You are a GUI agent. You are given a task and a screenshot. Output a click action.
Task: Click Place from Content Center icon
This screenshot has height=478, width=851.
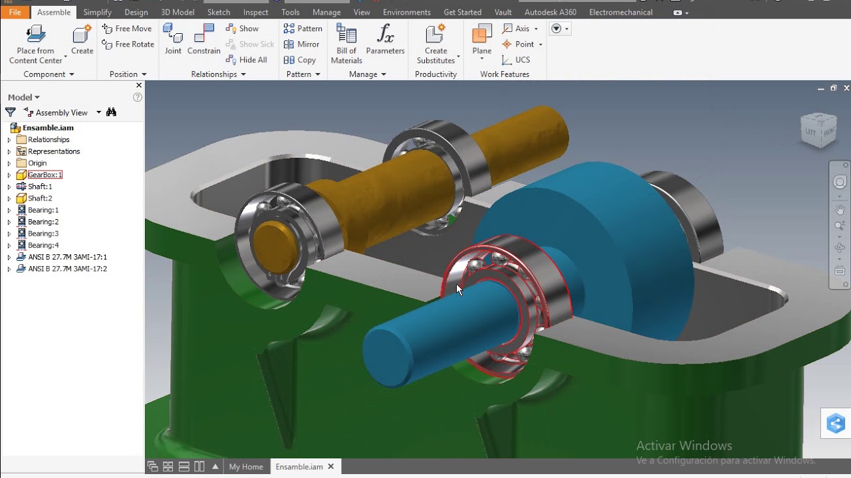35,35
